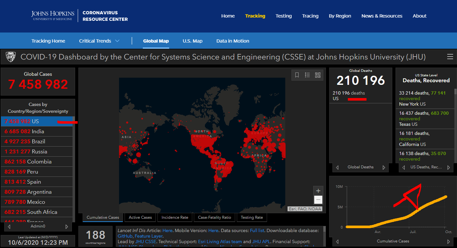
Task: Open Tracking in top navigation
Action: pos(255,16)
